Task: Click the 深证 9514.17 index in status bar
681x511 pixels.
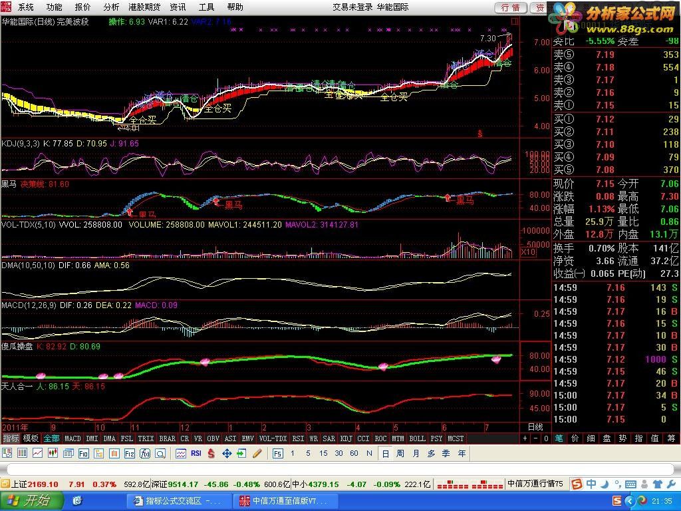Action: [174, 484]
